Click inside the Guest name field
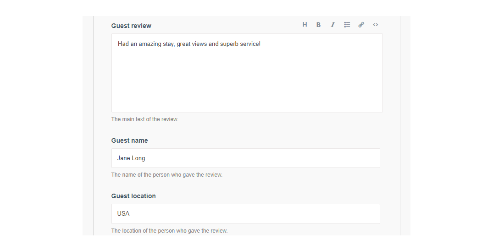 [245, 158]
